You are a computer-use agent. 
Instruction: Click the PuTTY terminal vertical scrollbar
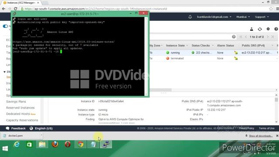146,56
